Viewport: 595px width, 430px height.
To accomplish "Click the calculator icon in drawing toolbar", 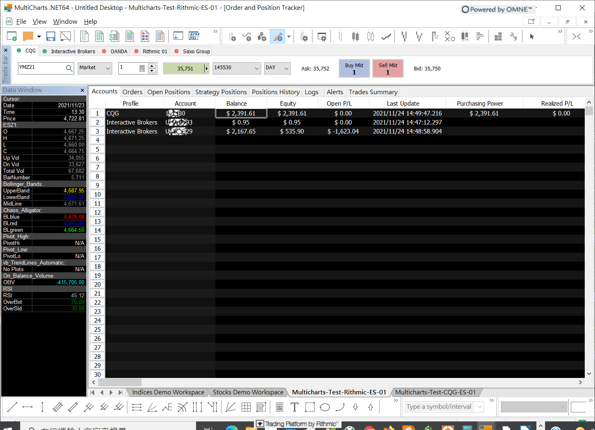I will click(x=279, y=407).
